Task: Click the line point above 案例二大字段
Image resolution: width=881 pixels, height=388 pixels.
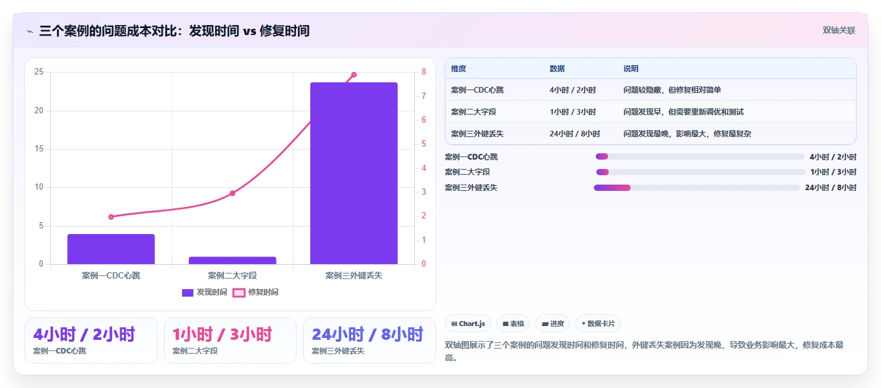Action: click(232, 193)
